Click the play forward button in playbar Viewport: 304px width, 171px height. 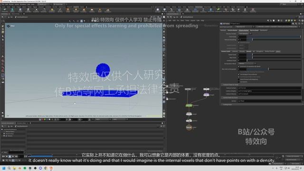(13, 156)
